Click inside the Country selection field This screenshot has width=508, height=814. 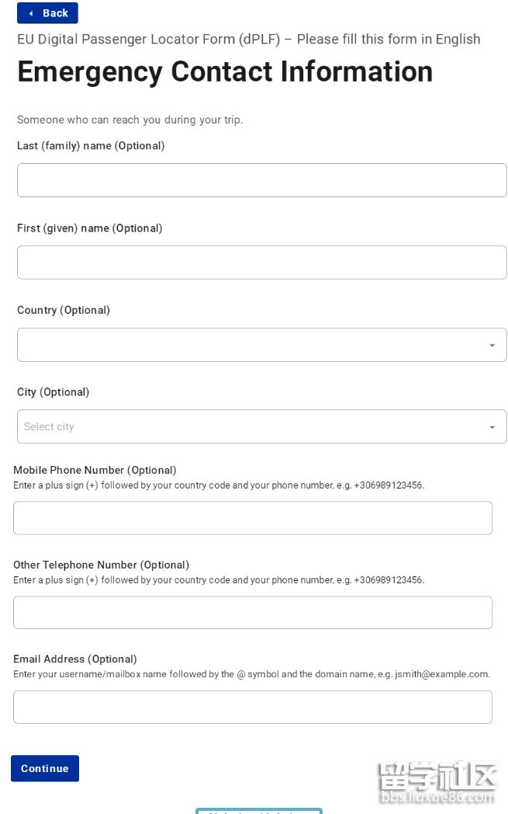(x=248, y=345)
